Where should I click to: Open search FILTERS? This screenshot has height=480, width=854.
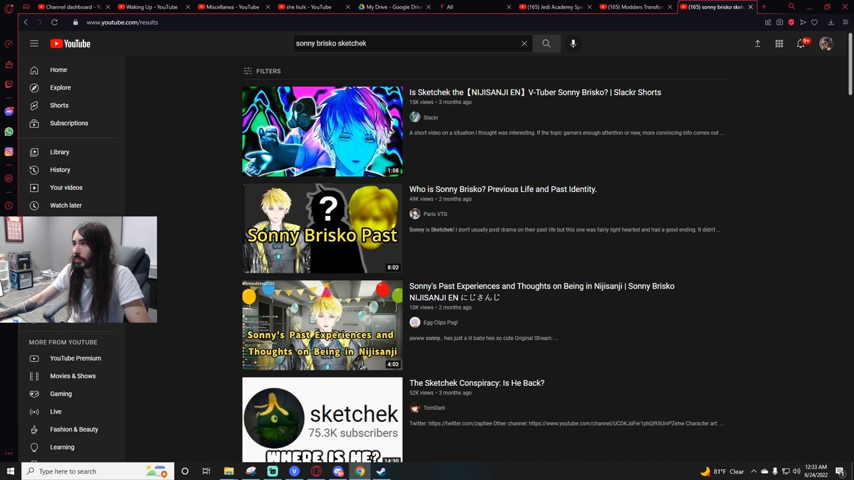tap(262, 71)
